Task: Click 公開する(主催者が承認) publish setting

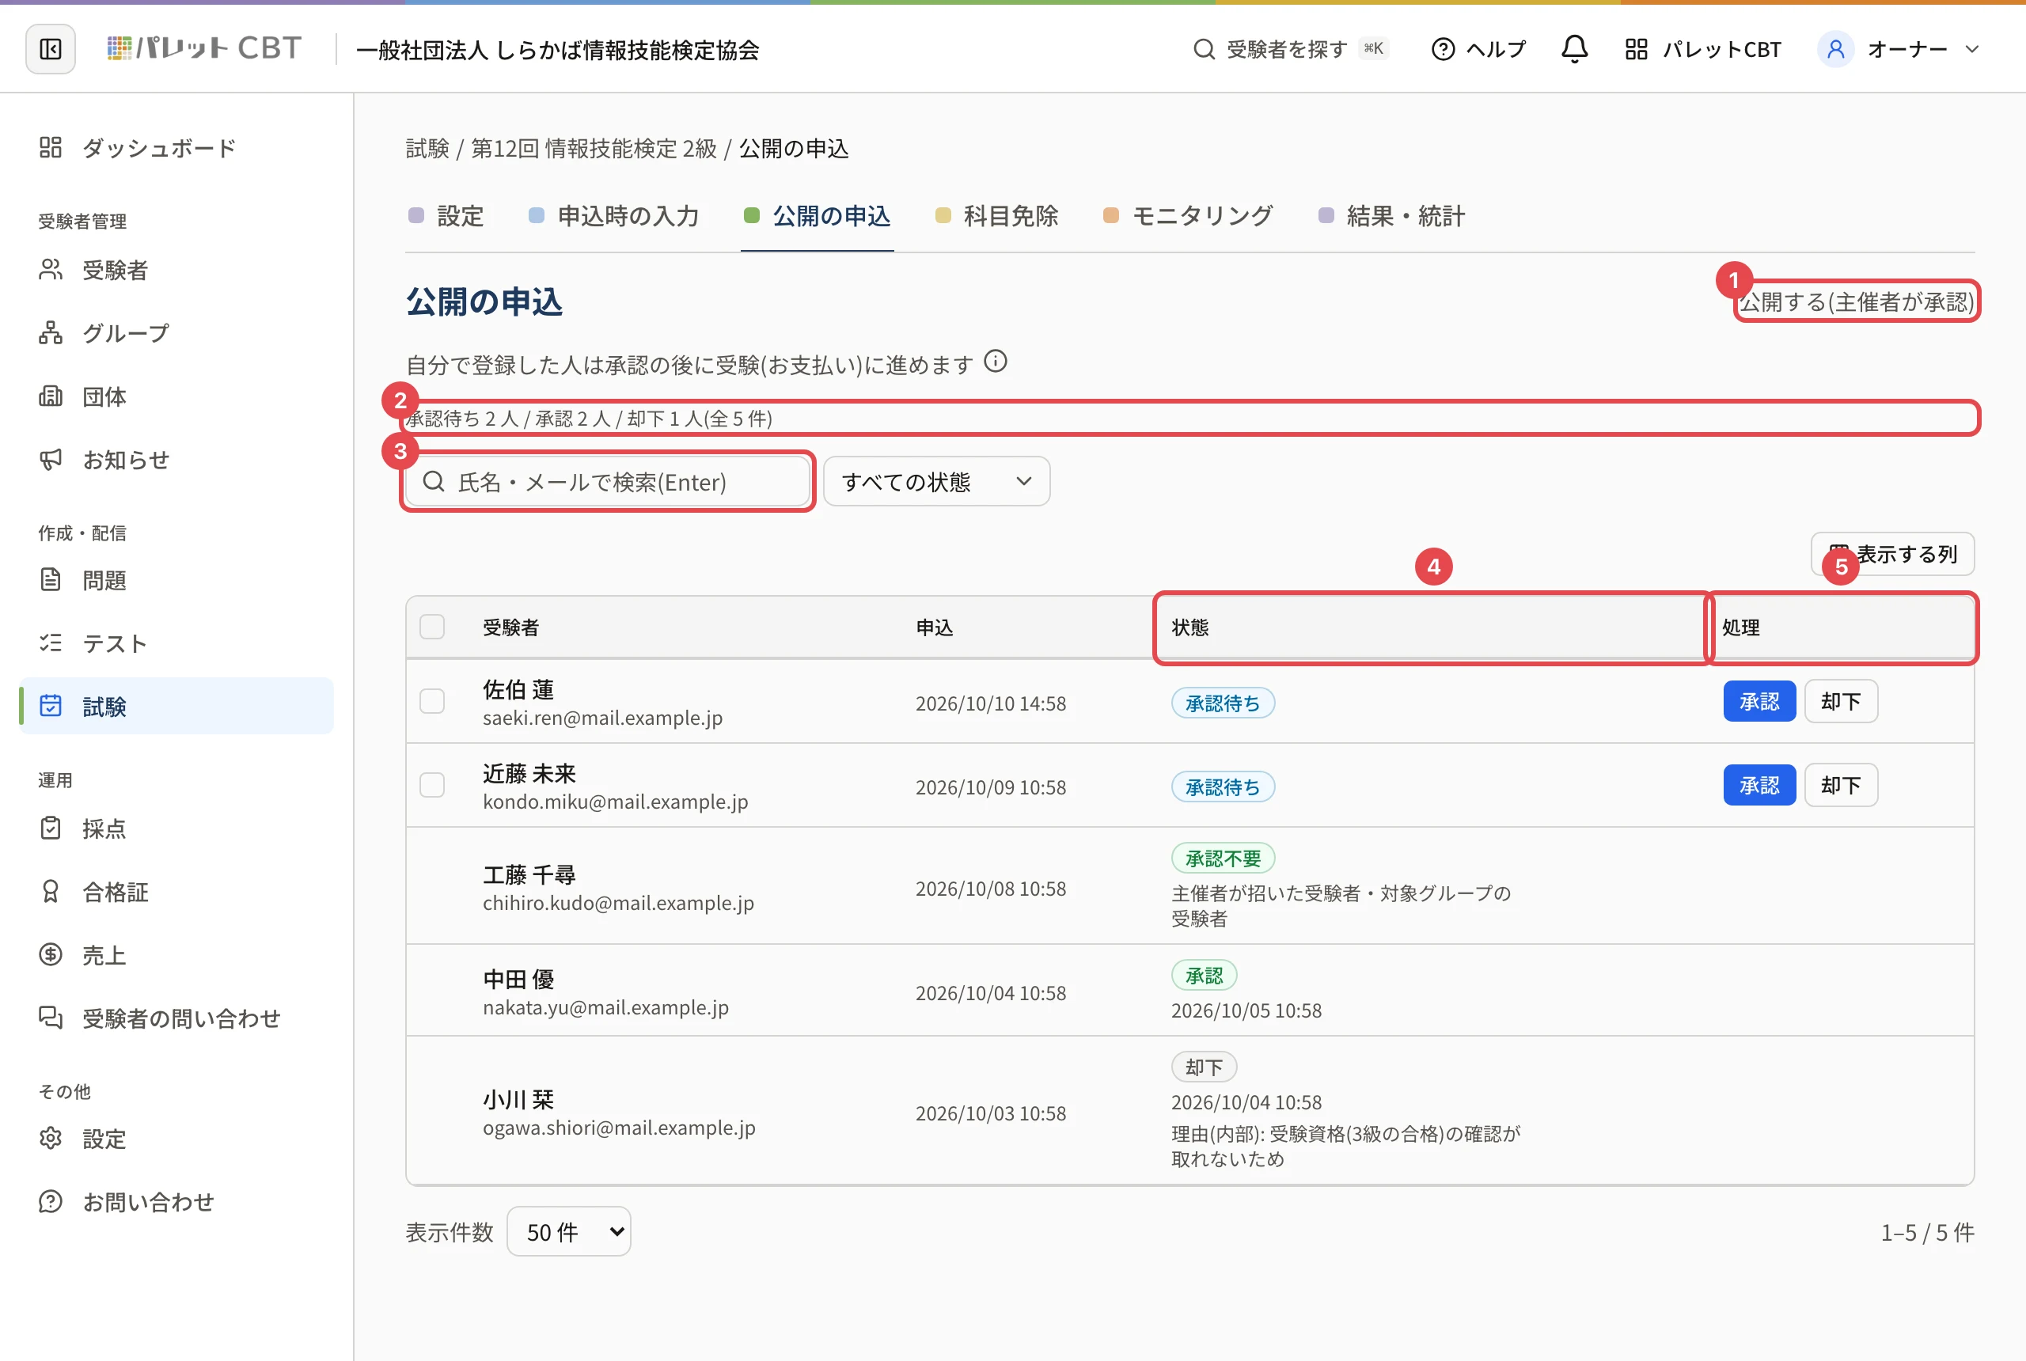Action: click(x=1857, y=302)
